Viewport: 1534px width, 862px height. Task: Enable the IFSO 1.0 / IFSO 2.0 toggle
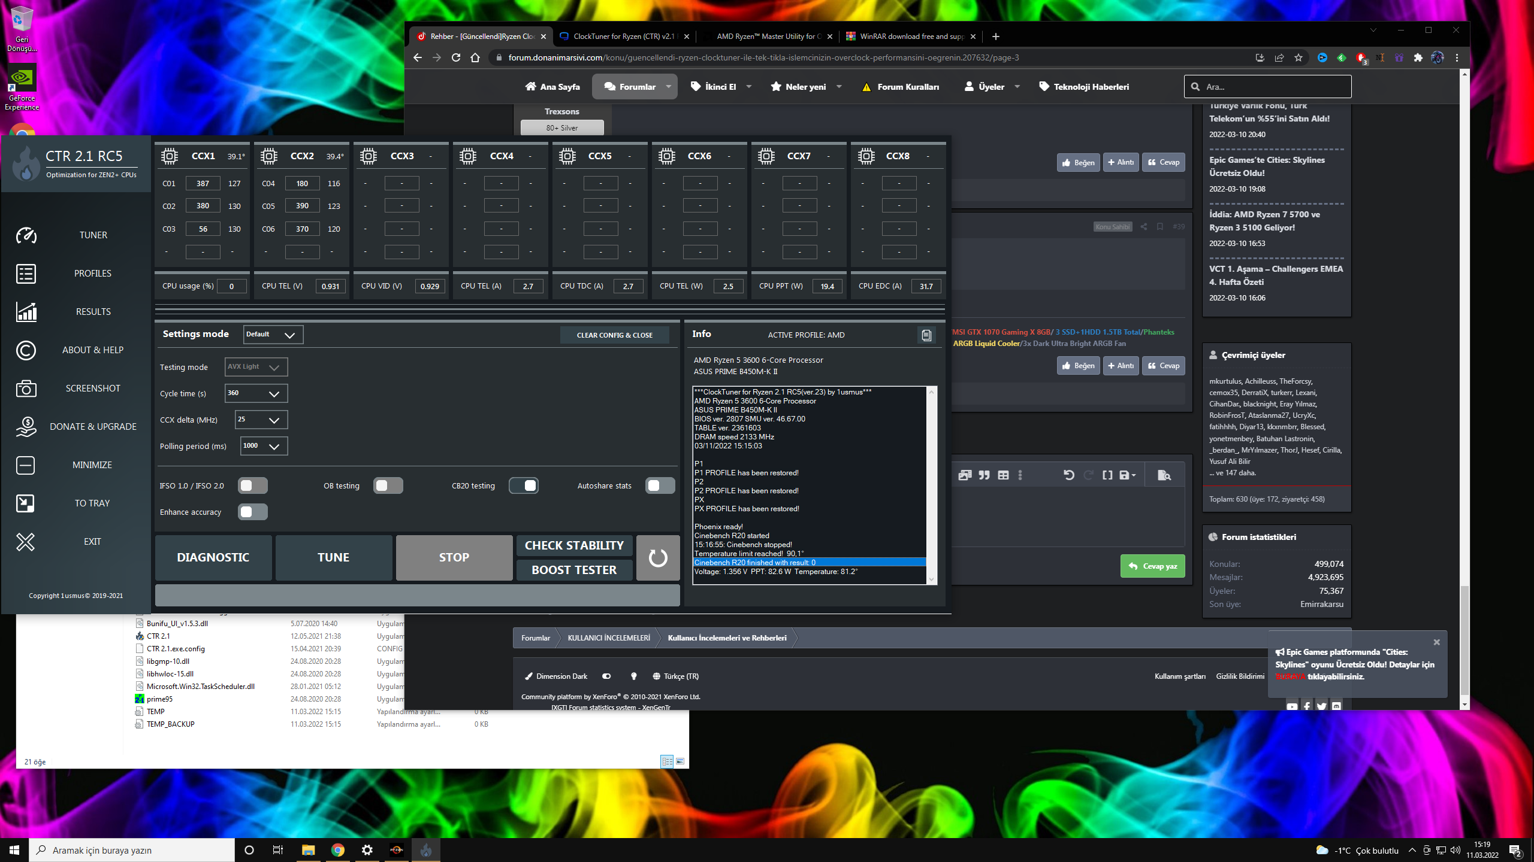[x=252, y=485]
